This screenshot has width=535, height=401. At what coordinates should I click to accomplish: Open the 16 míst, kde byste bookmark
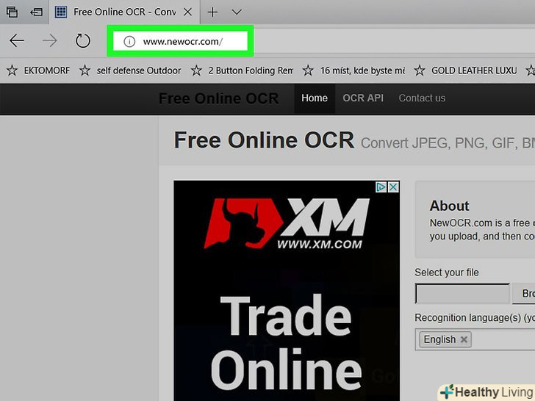(x=362, y=71)
